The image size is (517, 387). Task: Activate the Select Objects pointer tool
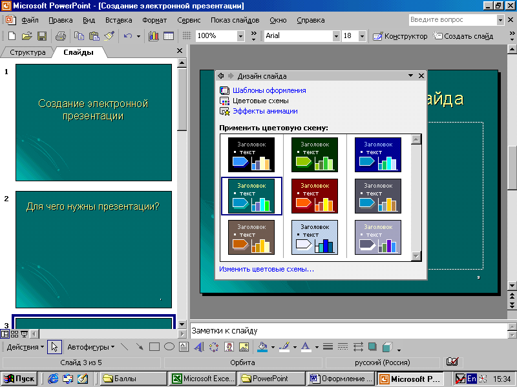coord(54,347)
